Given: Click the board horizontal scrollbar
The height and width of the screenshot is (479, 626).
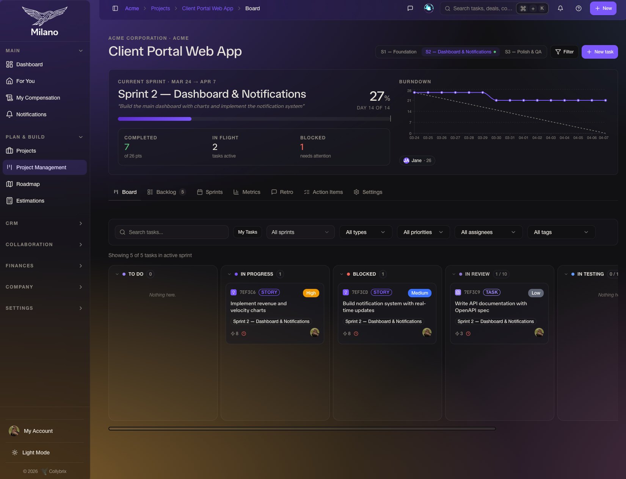Looking at the screenshot, I should pos(302,429).
